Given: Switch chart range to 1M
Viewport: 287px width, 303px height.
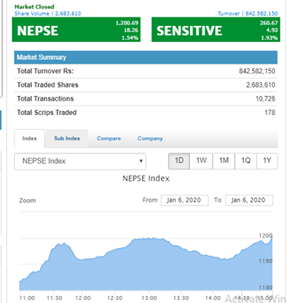Looking at the screenshot, I should (223, 161).
